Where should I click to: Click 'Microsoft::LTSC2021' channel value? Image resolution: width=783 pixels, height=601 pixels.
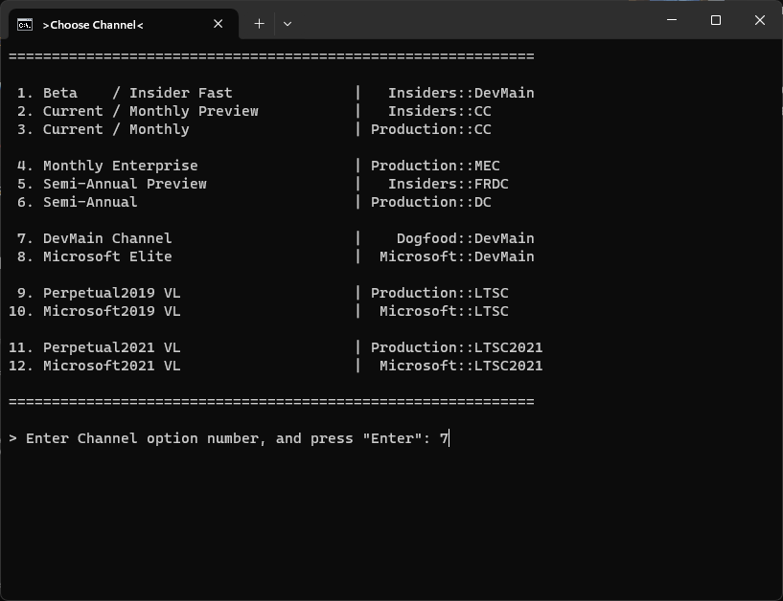(461, 367)
